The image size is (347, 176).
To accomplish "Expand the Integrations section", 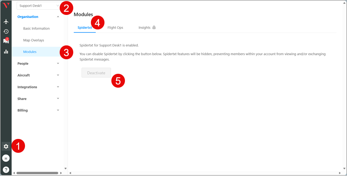I will click(38, 87).
